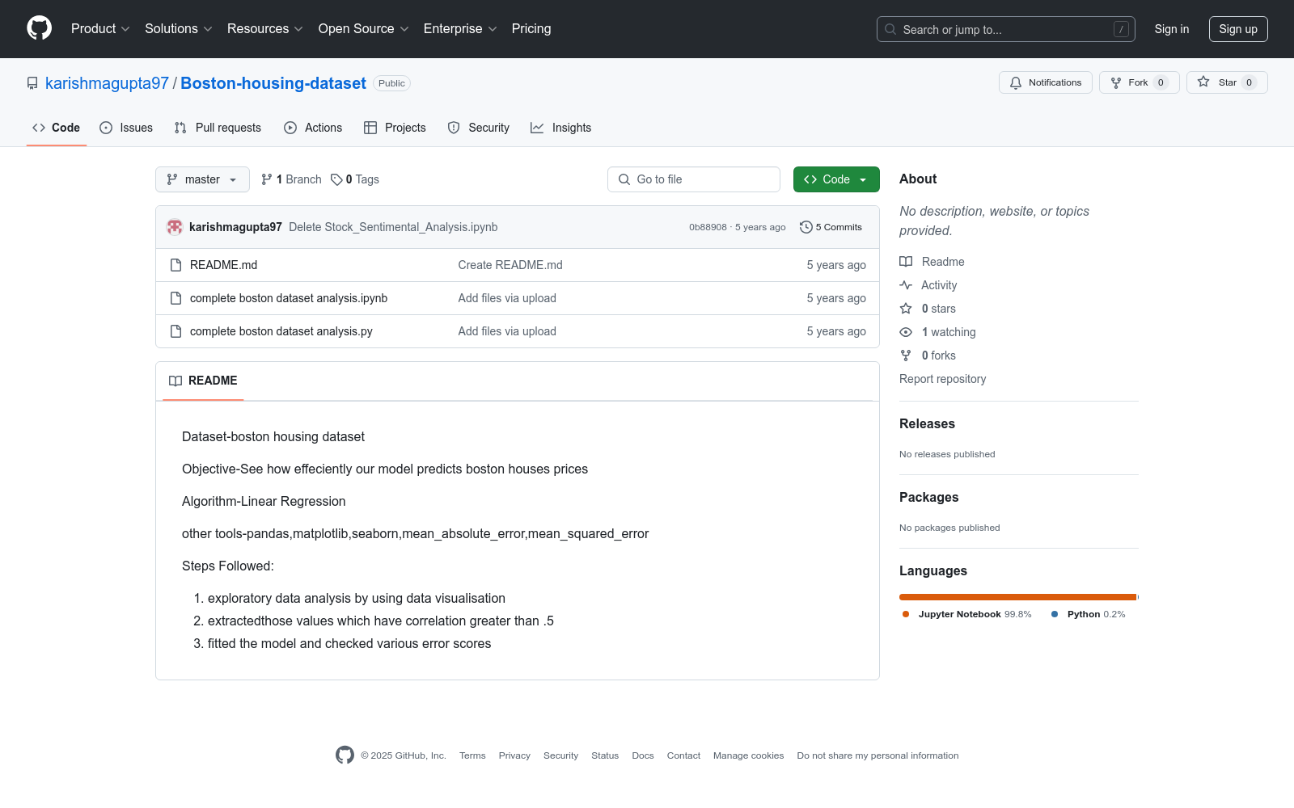Image resolution: width=1294 pixels, height=808 pixels.
Task: Open the Pricing page
Action: pyautogui.click(x=531, y=29)
